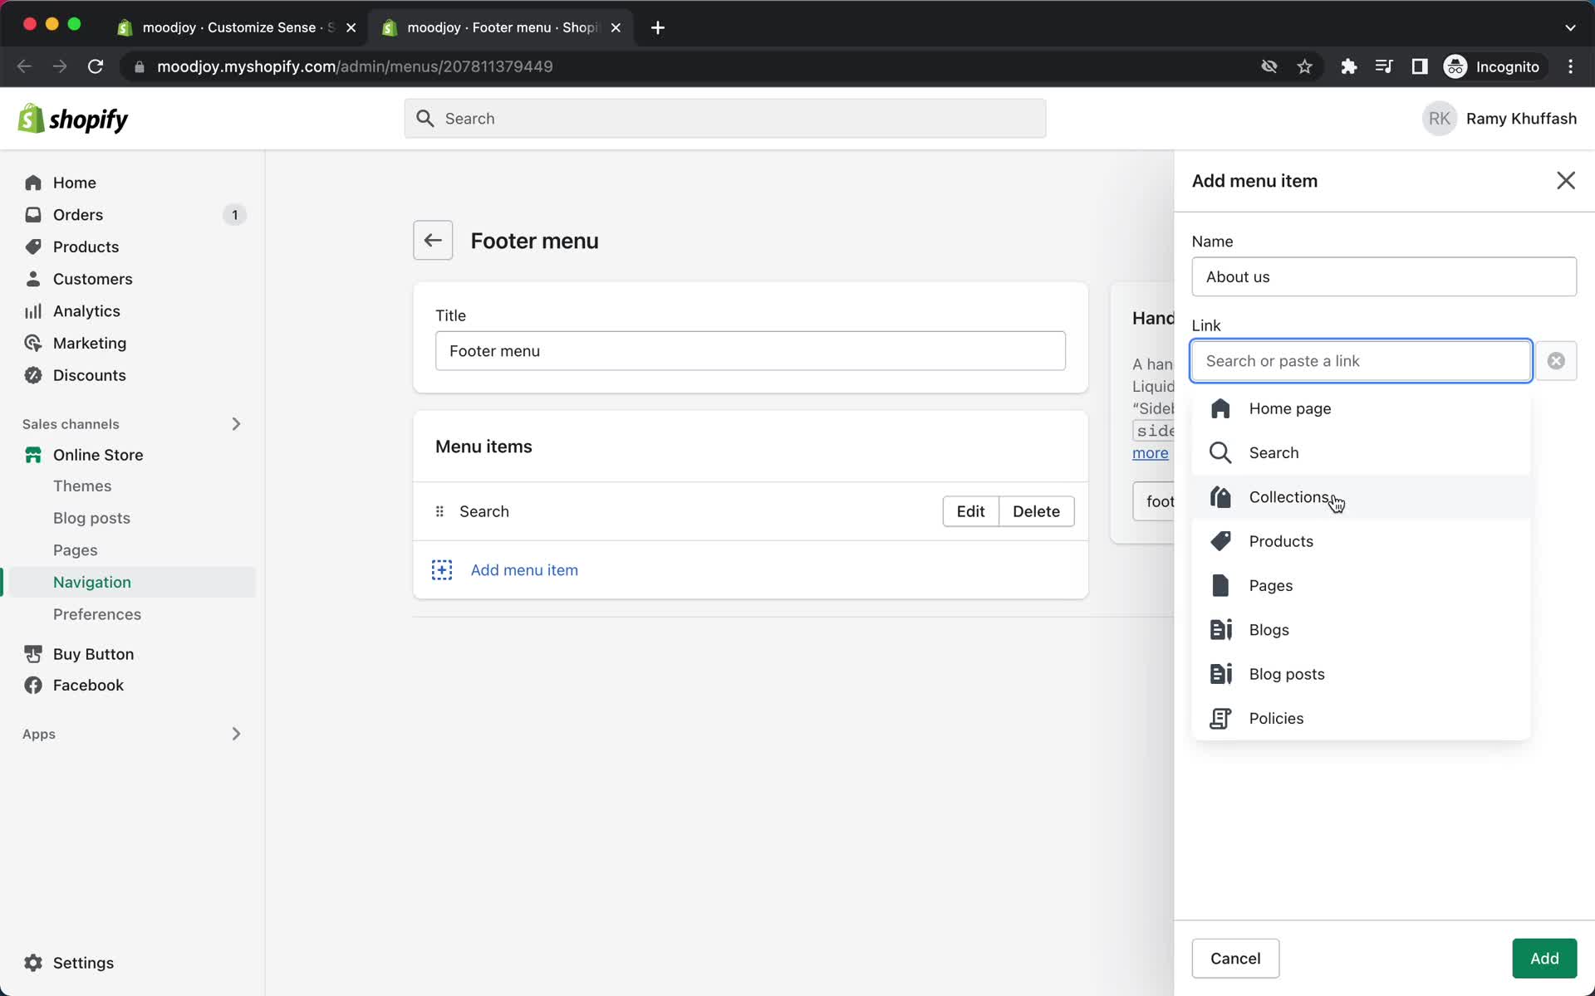The image size is (1595, 996).
Task: Select the Products icon in link dropdown
Action: tap(1220, 540)
